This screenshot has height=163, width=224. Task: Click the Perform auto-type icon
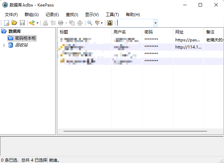click(x=80, y=23)
